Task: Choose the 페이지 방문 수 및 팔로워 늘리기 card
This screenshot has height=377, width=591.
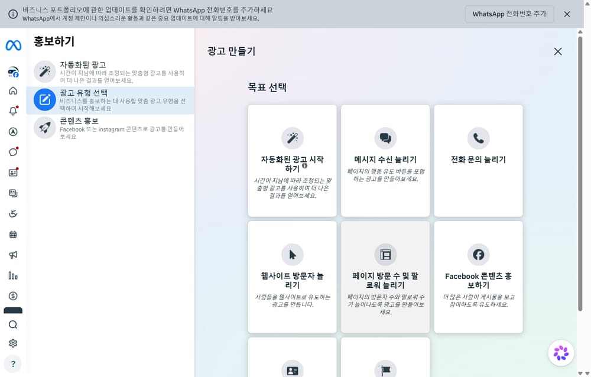Action: point(385,277)
